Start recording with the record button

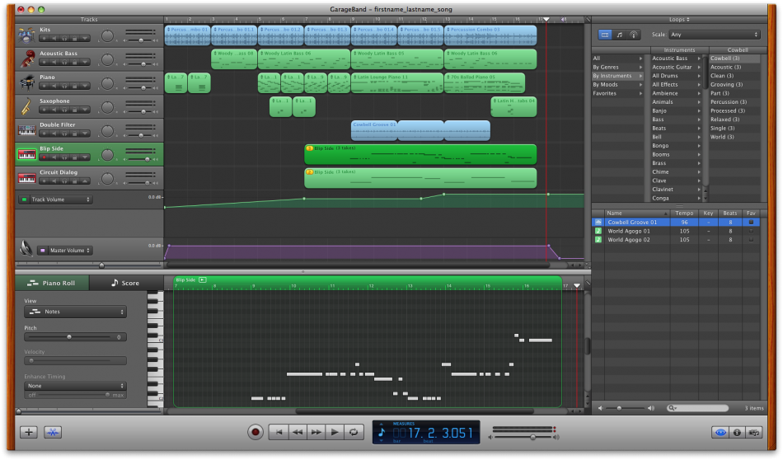(256, 432)
